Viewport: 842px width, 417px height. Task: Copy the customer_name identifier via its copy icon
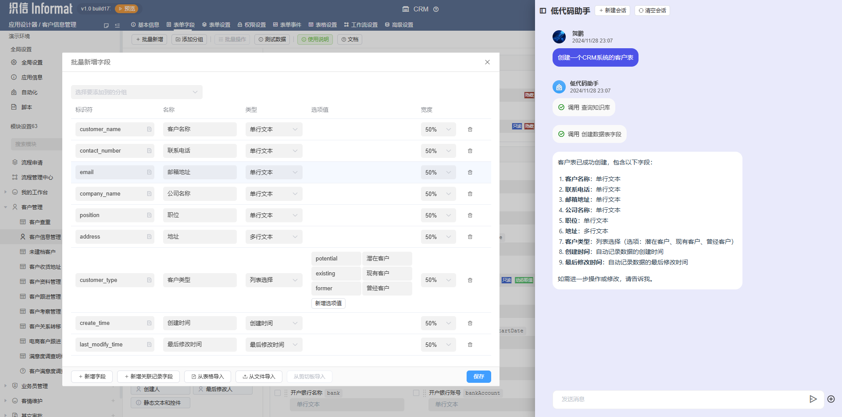click(x=150, y=129)
